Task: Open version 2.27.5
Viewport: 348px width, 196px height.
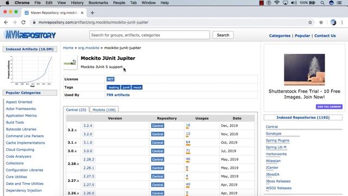Action: pyautogui.click(x=89, y=176)
